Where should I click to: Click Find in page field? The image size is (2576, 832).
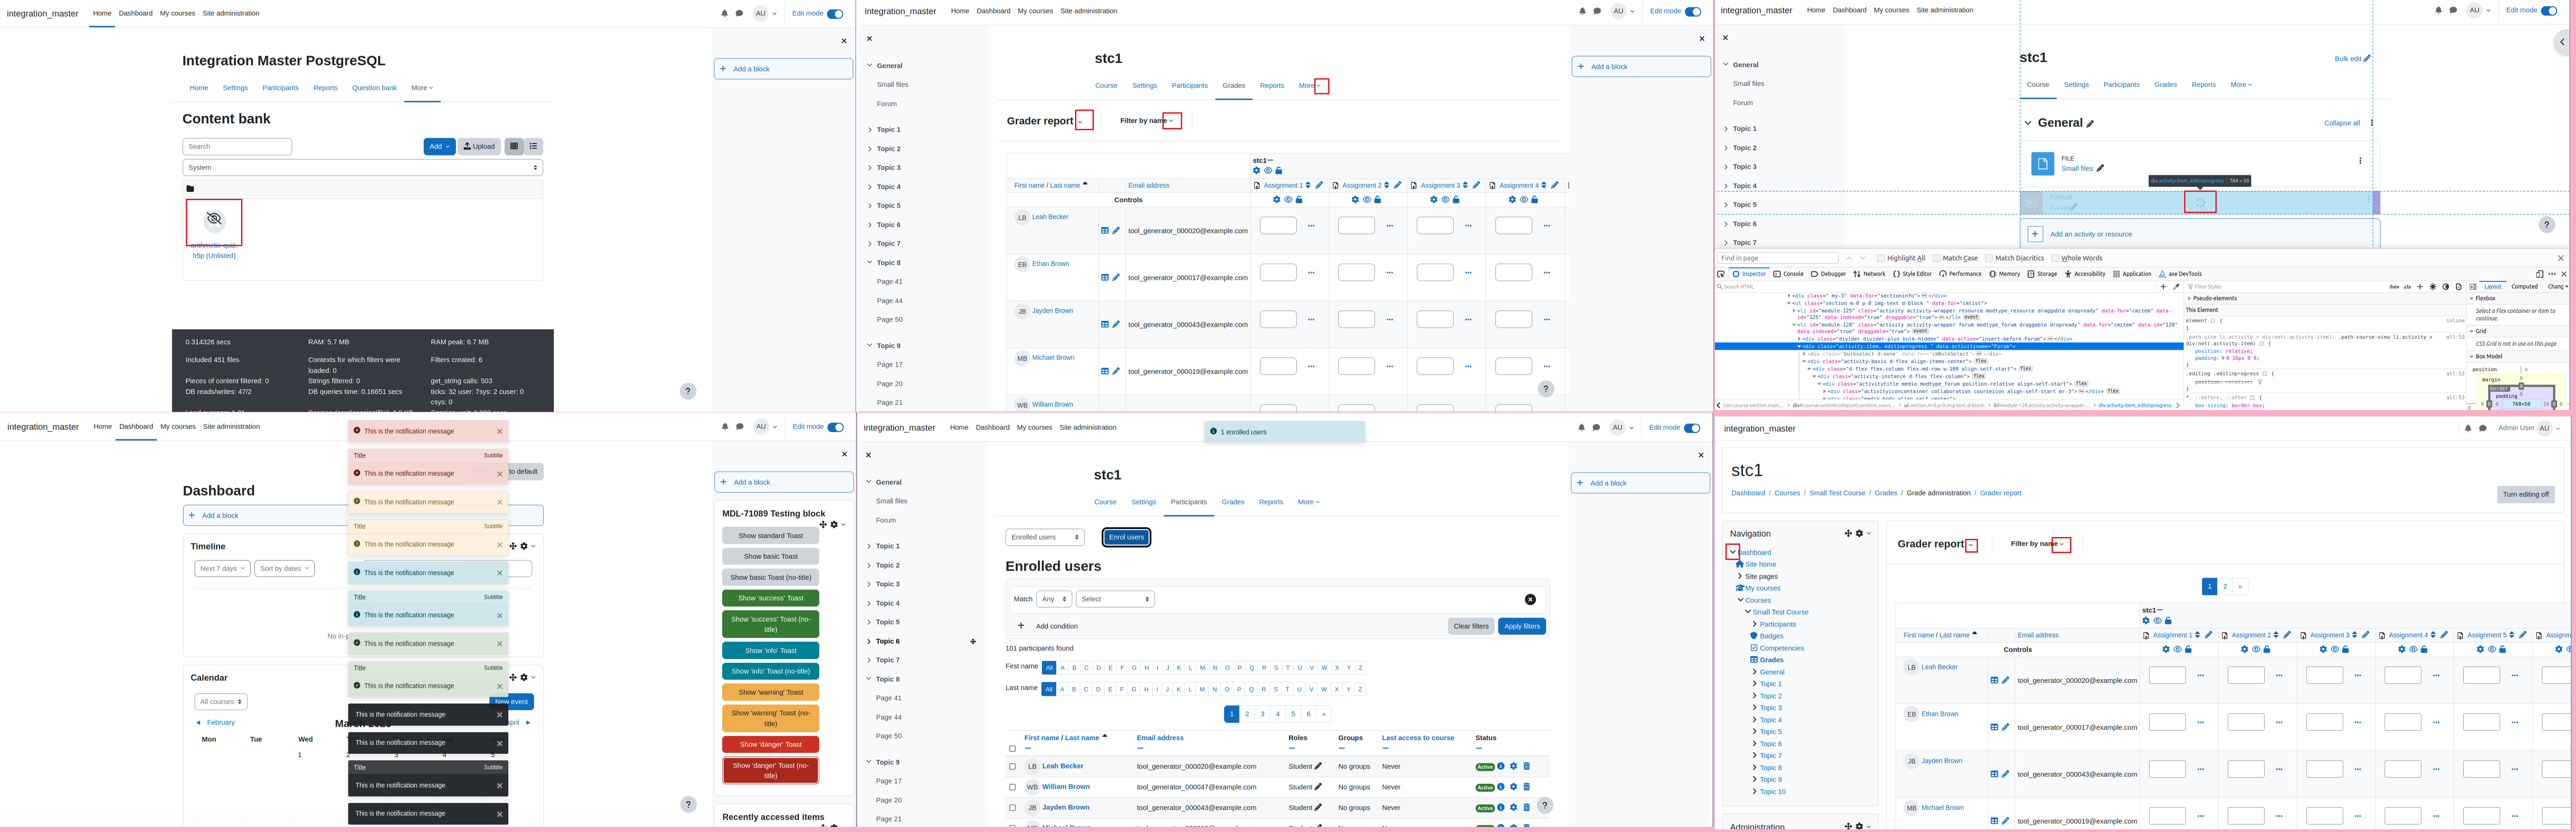pos(1777,258)
